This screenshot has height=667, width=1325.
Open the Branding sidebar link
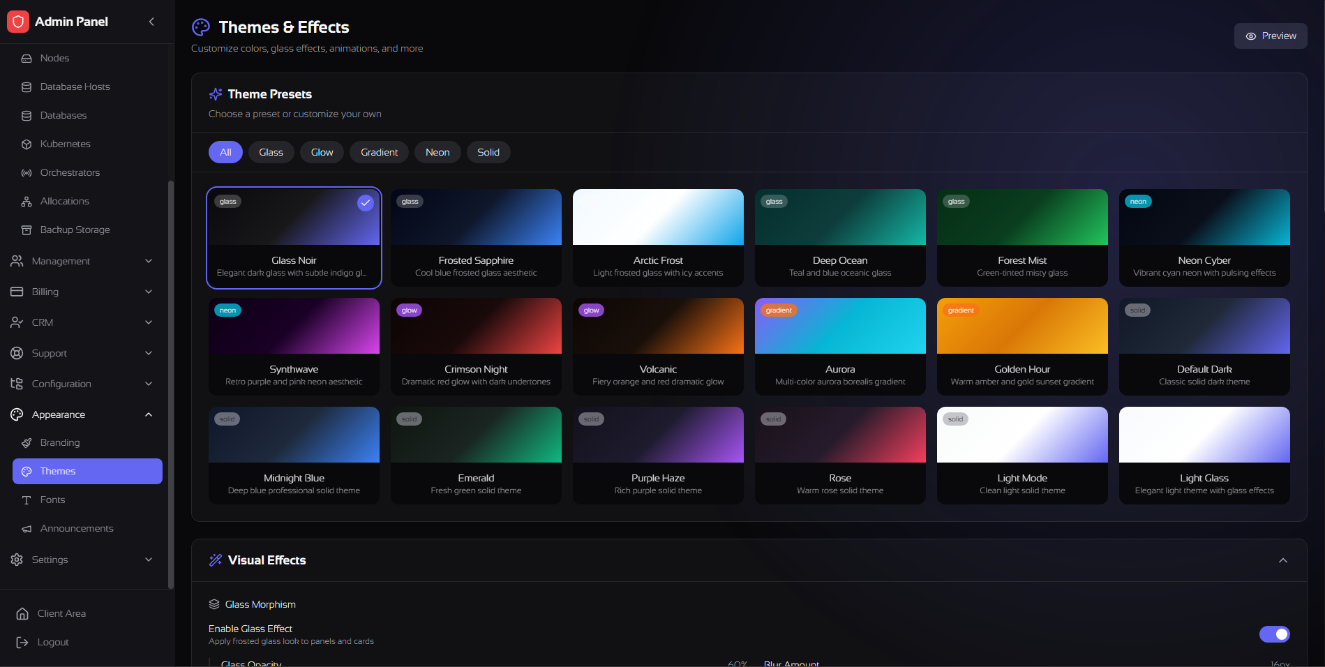(x=87, y=442)
